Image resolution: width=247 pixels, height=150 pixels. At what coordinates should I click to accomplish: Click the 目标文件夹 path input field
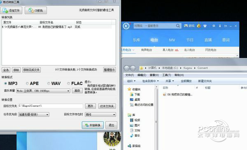50,106
